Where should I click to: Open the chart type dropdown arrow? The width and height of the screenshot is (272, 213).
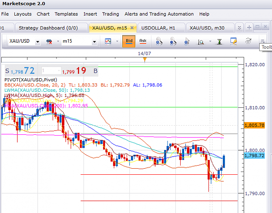(117, 41)
